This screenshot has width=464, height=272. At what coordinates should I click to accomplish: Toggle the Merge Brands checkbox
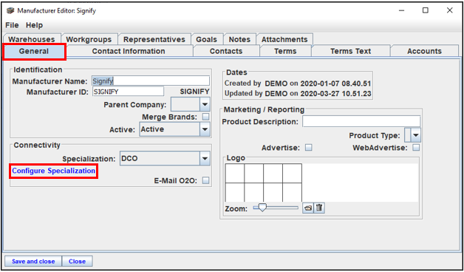click(x=205, y=117)
